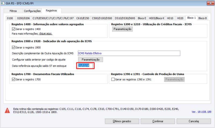
Task: Select the Bloco 1 tab
Action: [192, 18]
